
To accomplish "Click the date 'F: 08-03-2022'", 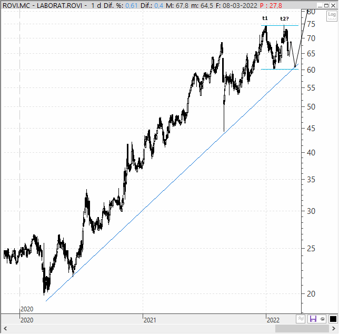I will click(x=236, y=6).
